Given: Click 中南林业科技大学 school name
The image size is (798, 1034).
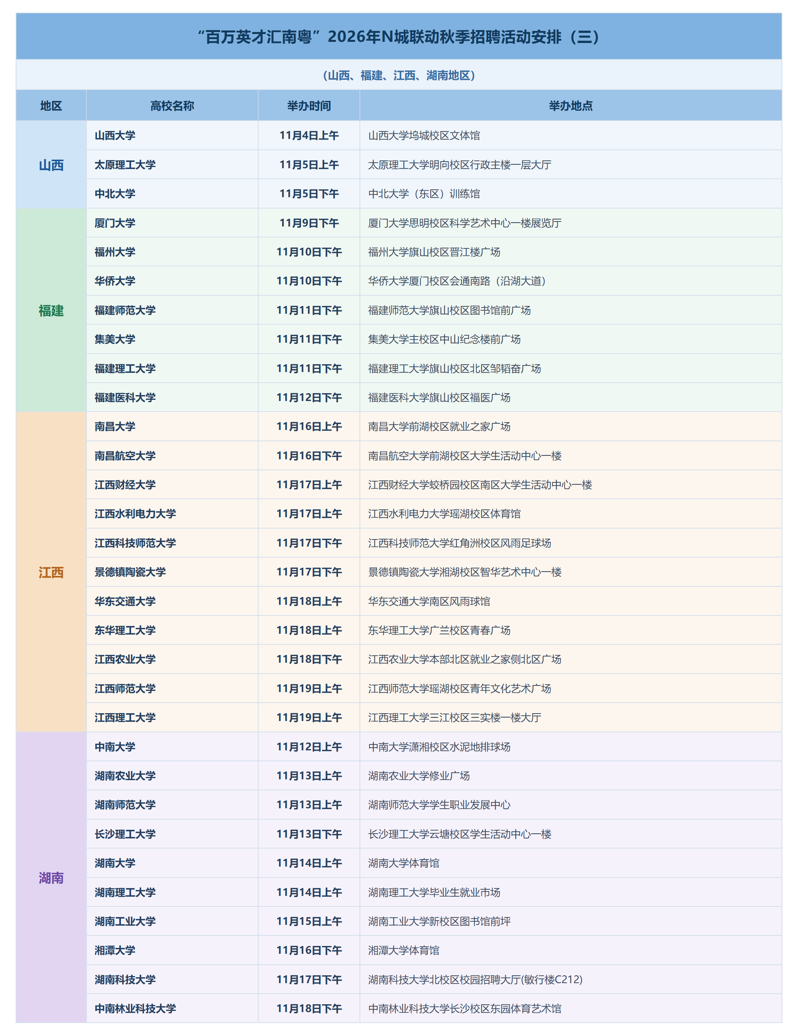Looking at the screenshot, I should tap(135, 1009).
